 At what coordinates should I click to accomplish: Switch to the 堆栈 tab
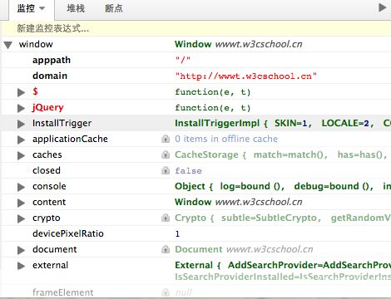click(x=76, y=8)
